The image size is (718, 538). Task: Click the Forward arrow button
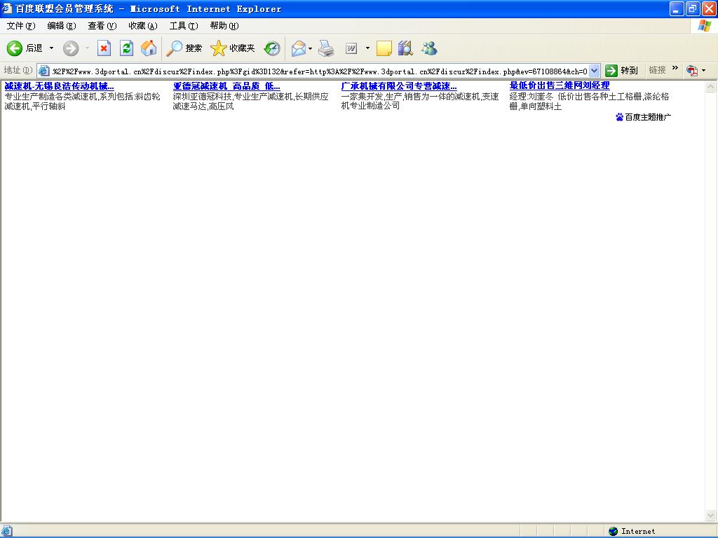(71, 48)
